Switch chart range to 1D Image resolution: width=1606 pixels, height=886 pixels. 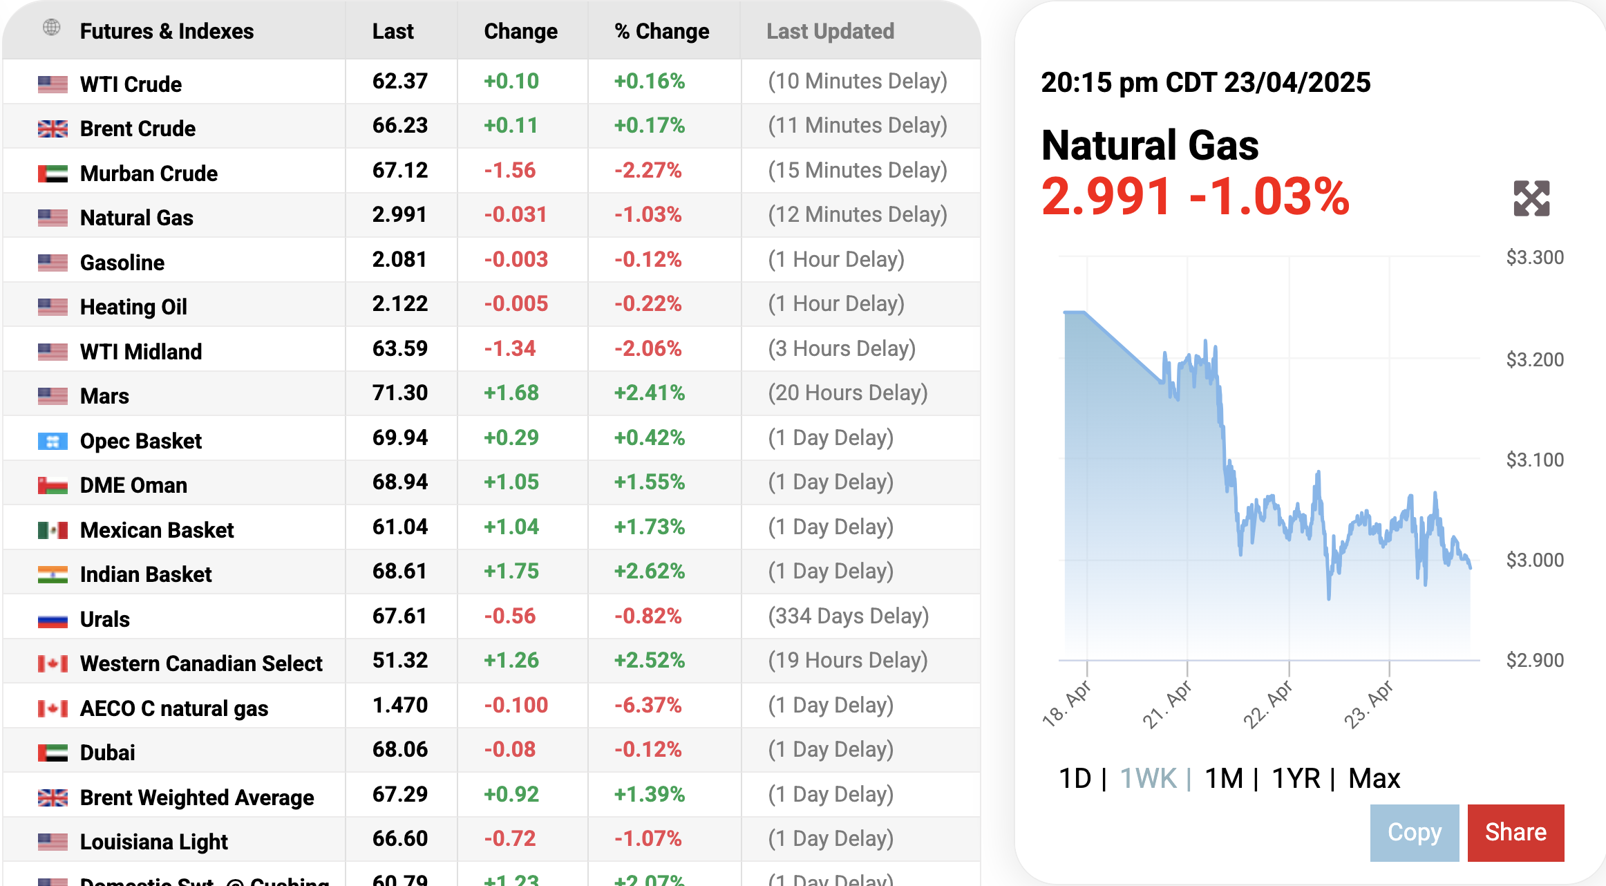coord(1075,779)
